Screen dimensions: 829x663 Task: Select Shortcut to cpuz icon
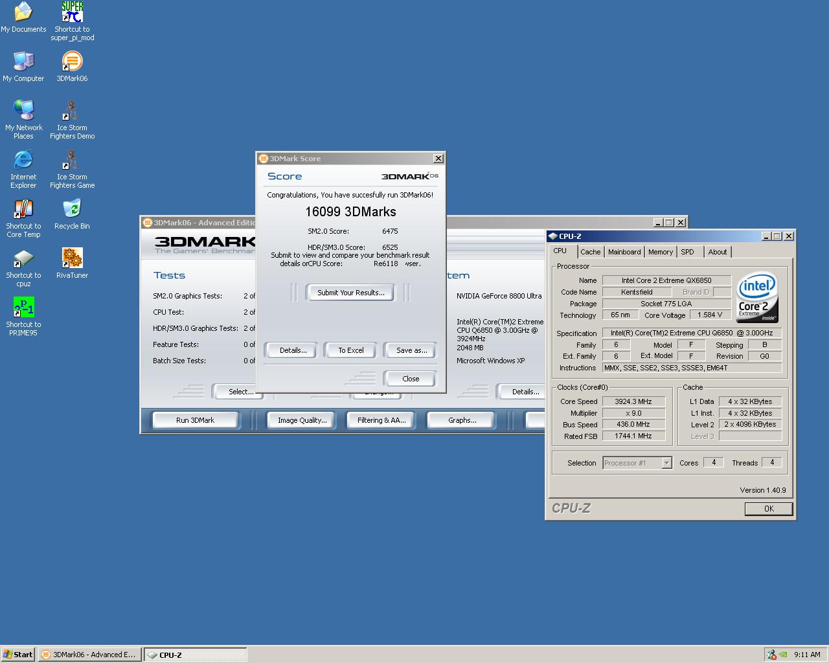(x=23, y=267)
